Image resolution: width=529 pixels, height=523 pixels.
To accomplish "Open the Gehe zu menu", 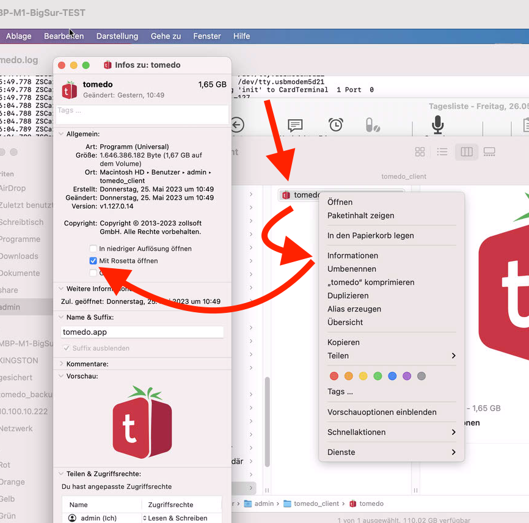I will pos(166,36).
